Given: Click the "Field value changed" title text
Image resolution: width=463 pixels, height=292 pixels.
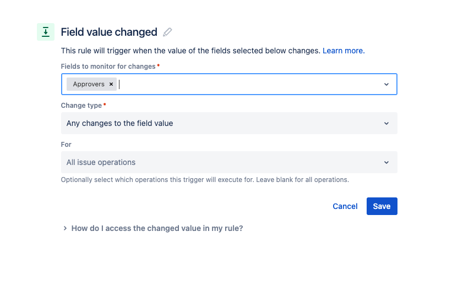Looking at the screenshot, I should [109, 32].
